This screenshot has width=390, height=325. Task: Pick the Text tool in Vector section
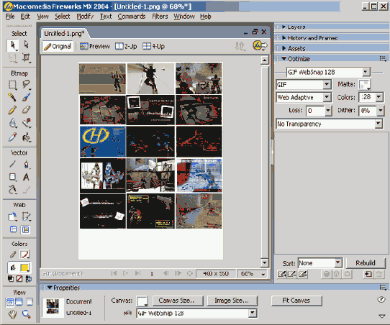[26, 177]
